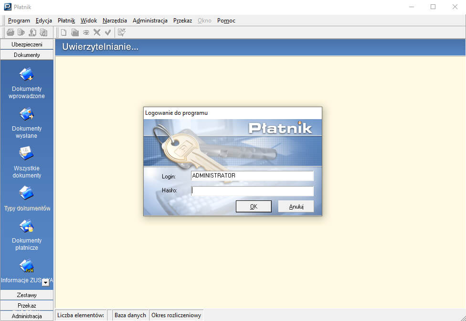The image size is (466, 321).
Task: Click the print icon in the toolbar
Action: [11, 32]
